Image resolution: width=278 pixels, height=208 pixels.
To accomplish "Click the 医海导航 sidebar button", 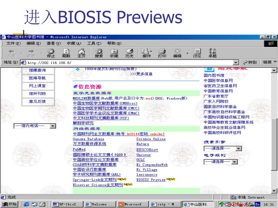I will coord(38,78).
